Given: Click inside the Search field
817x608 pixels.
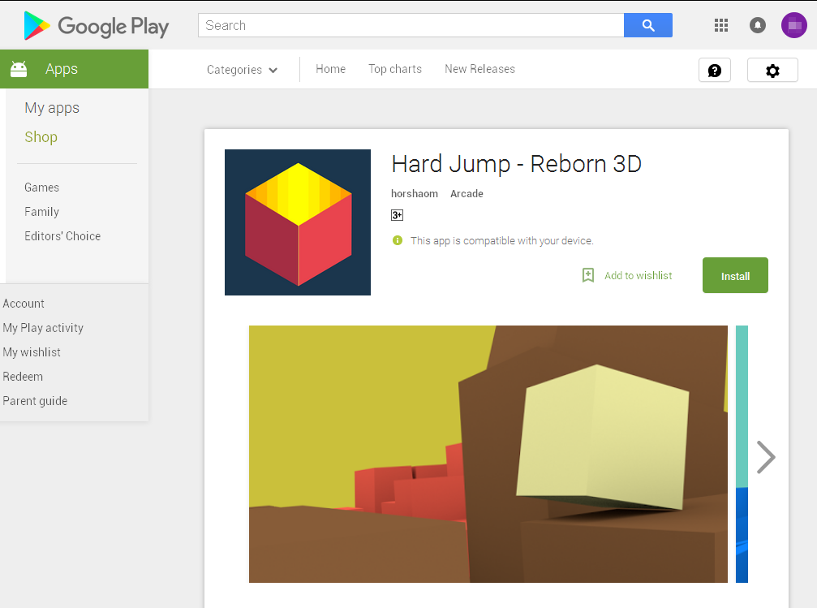Looking at the screenshot, I should tap(411, 25).
